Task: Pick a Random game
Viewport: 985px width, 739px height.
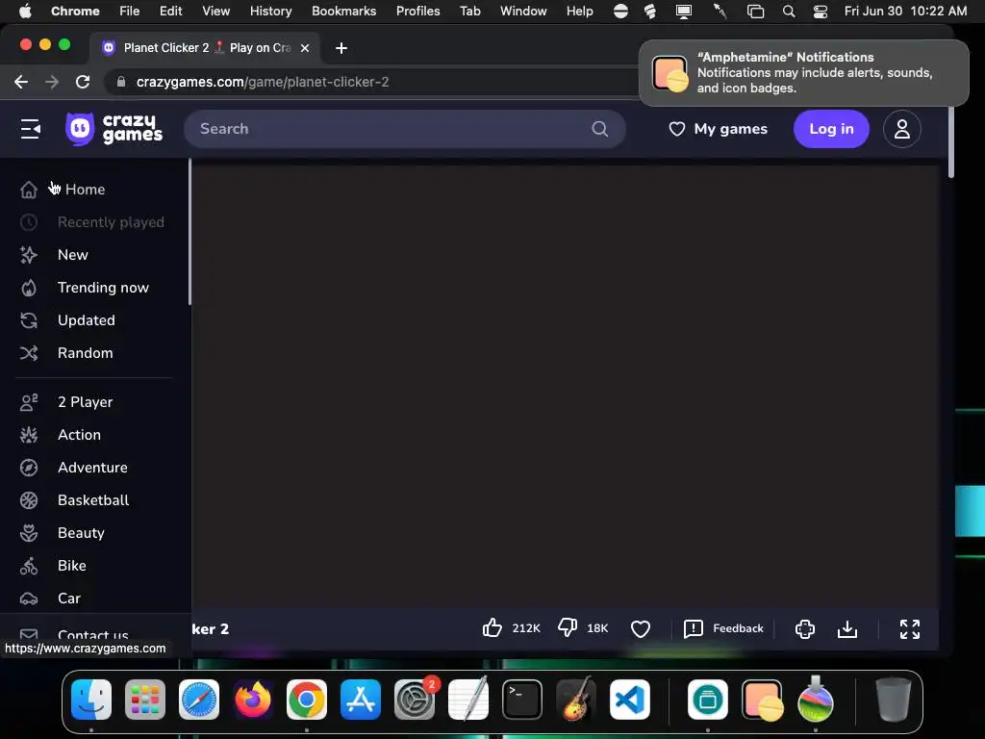Action: (x=86, y=353)
